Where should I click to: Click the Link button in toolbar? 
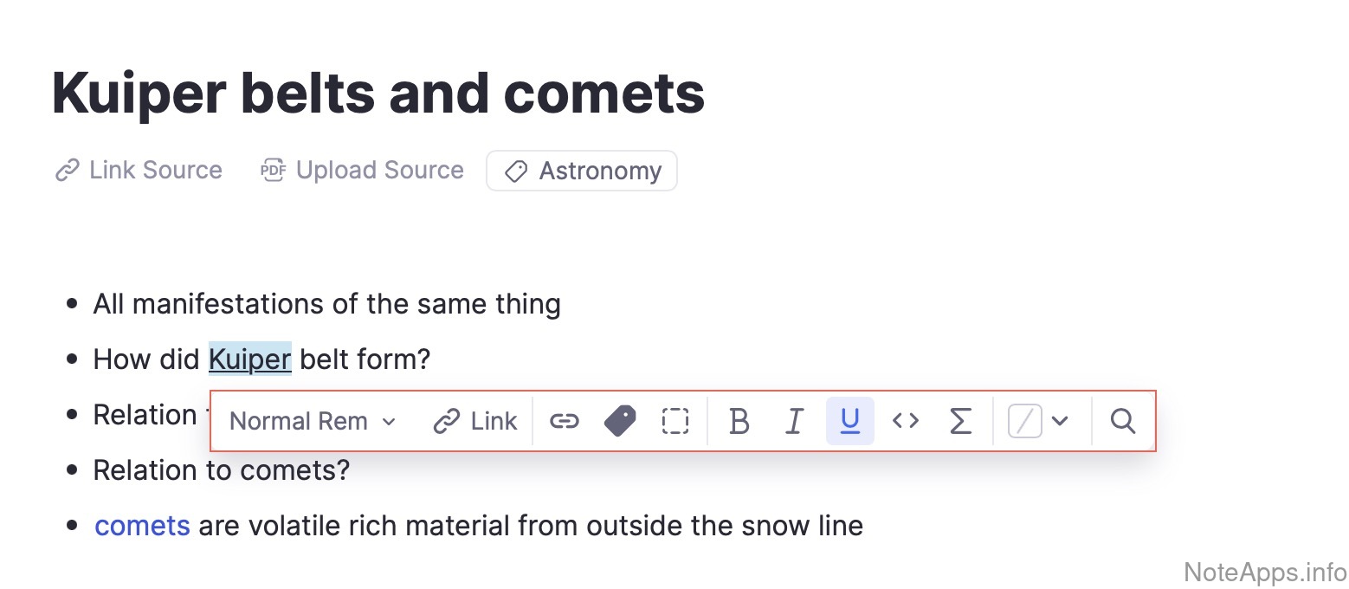click(x=475, y=421)
